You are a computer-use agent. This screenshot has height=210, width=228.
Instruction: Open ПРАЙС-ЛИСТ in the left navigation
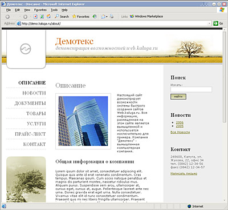30,134
